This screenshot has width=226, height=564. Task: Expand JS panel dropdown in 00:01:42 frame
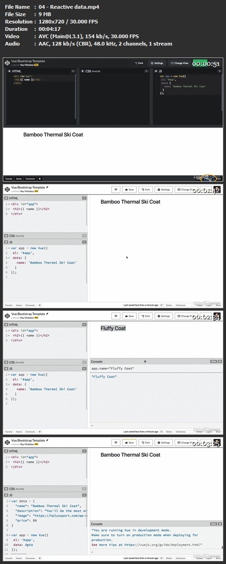point(84,241)
